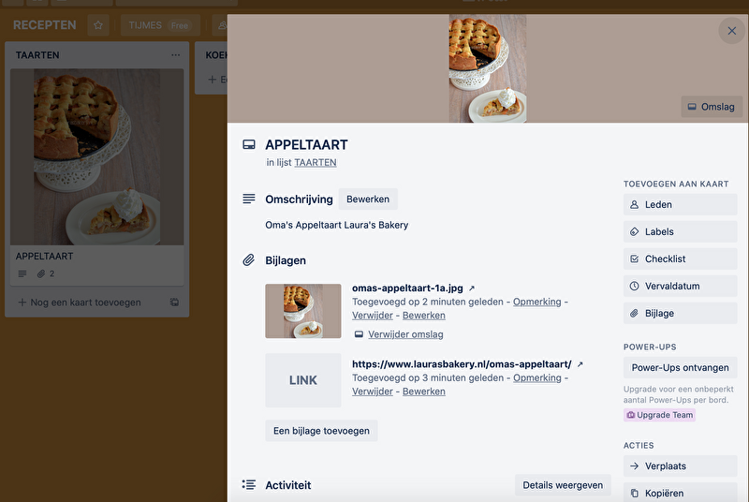Screen dimensions: 749x502
Task: Open the Labels option
Action: (680, 231)
